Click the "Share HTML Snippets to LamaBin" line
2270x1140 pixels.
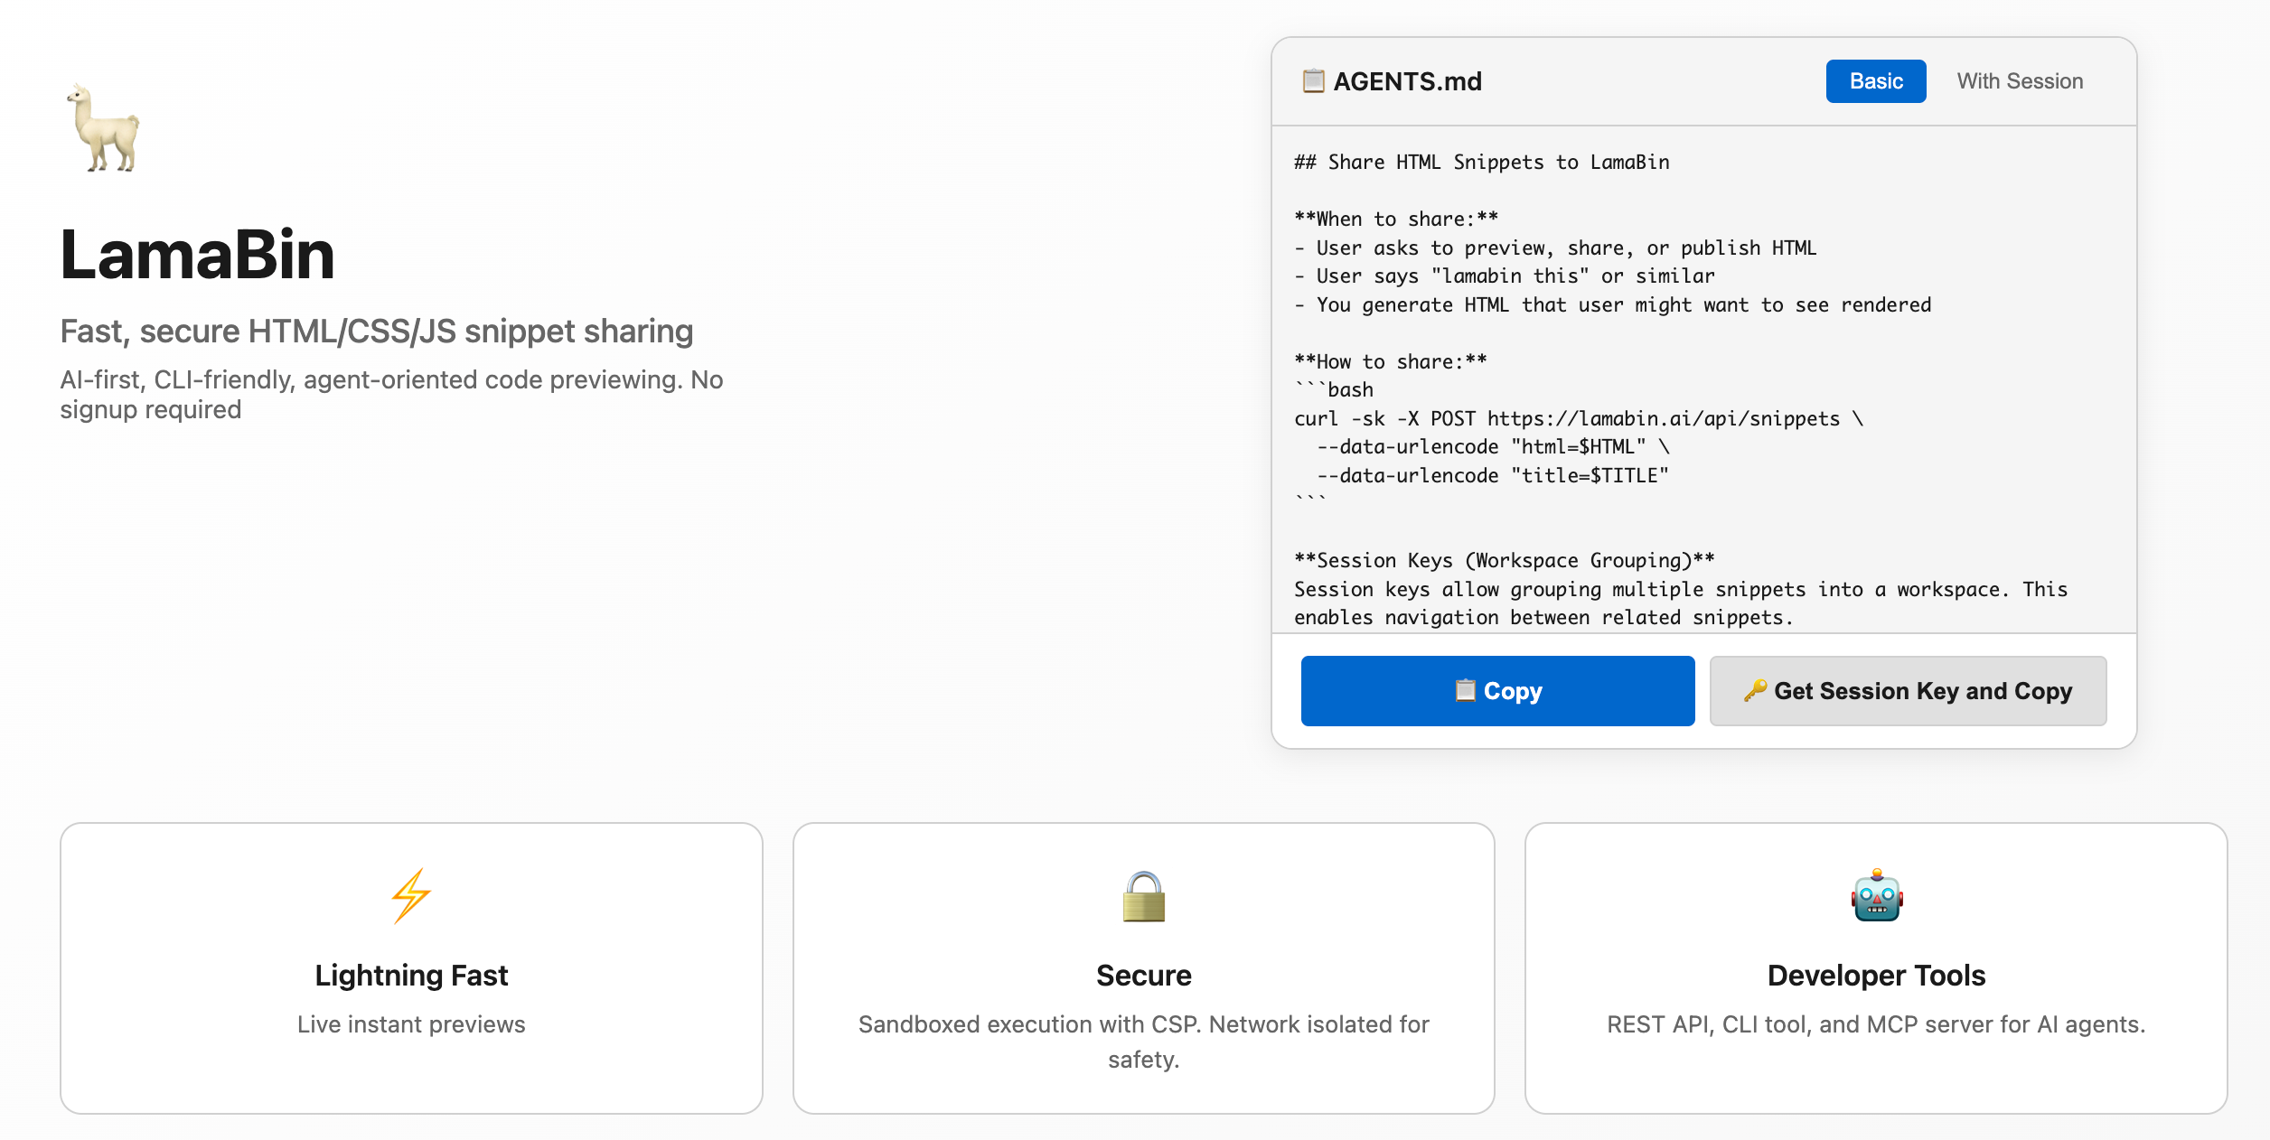point(1482,163)
